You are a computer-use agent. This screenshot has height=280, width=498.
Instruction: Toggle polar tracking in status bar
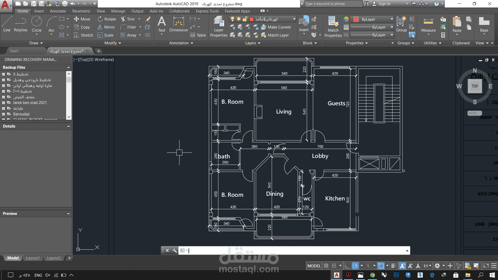point(355,266)
